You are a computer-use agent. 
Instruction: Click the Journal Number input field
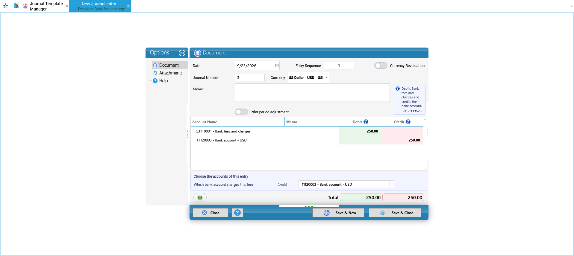pyautogui.click(x=250, y=77)
